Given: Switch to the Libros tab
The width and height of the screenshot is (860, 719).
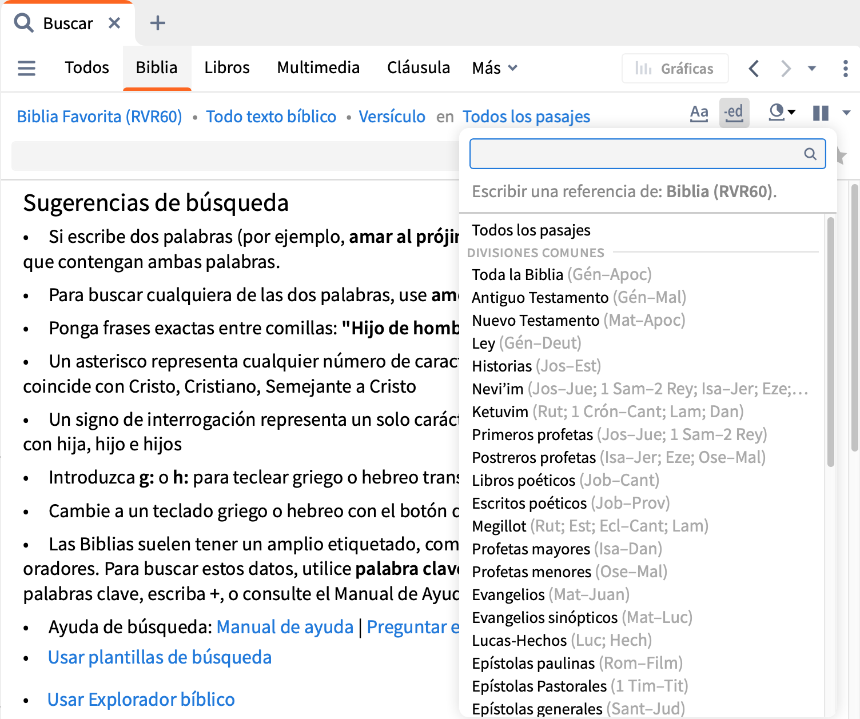Looking at the screenshot, I should pyautogui.click(x=227, y=68).
